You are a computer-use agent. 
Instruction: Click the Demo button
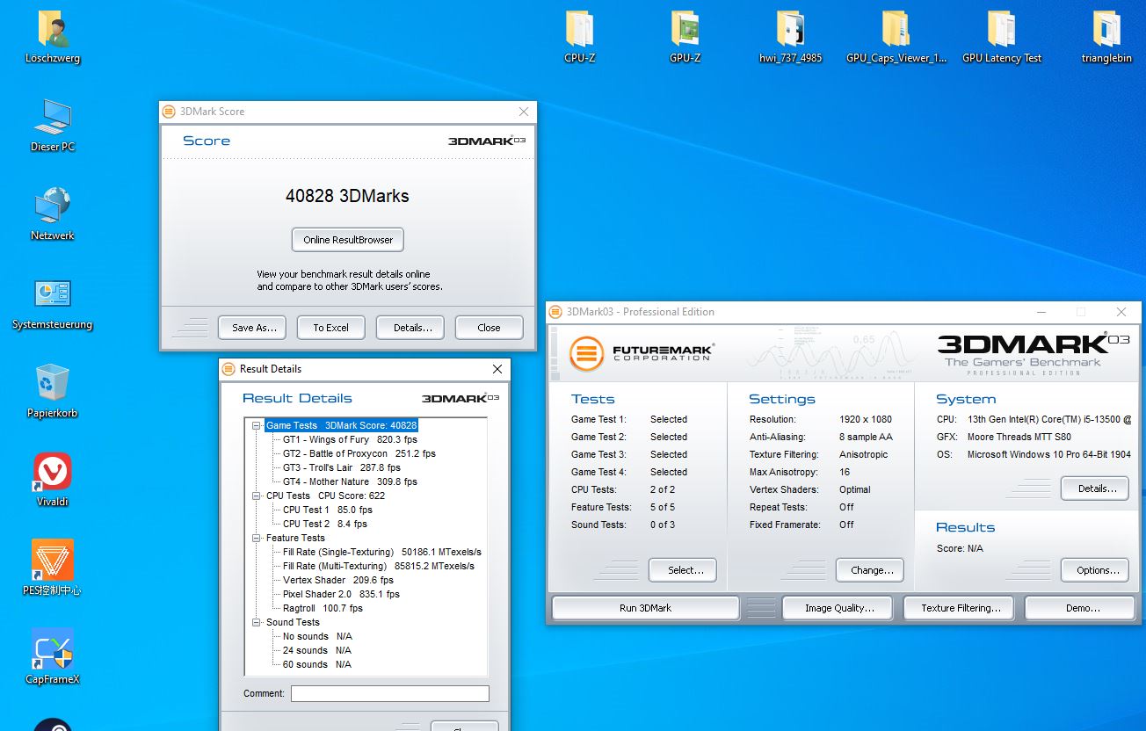point(1082,608)
